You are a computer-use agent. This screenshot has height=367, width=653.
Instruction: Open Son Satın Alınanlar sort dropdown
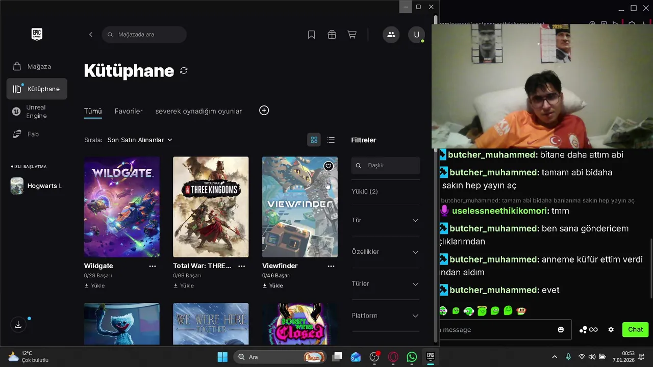click(140, 140)
